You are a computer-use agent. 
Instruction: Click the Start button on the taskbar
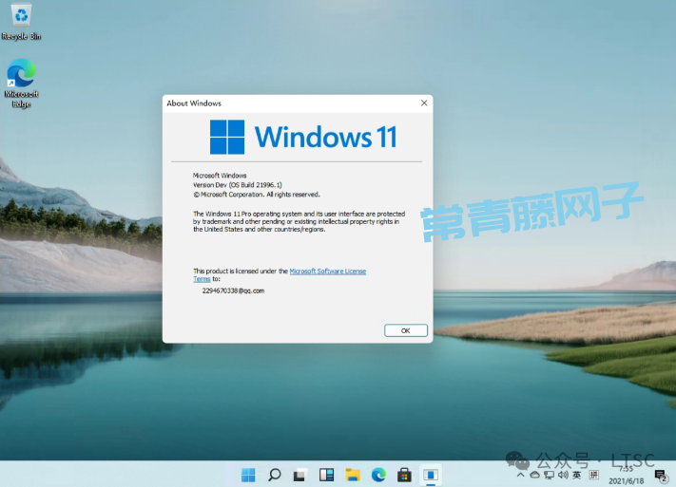click(248, 475)
